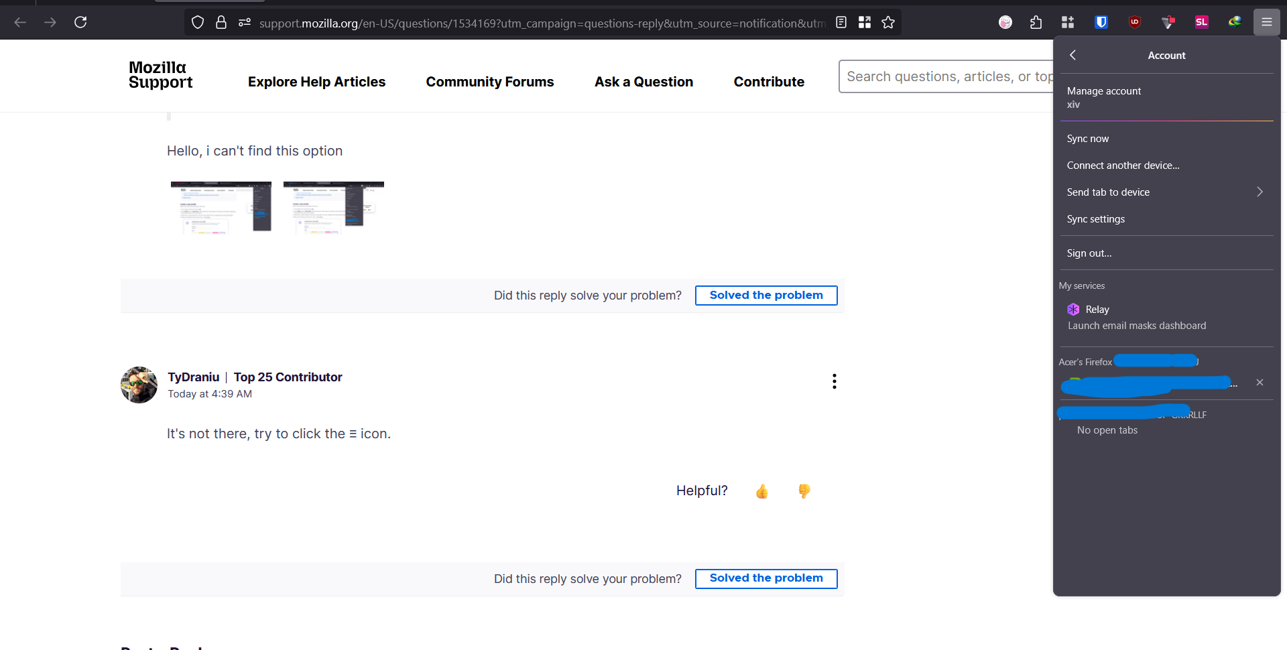Open the uBlock Origin extension
1287x650 pixels.
point(1135,23)
